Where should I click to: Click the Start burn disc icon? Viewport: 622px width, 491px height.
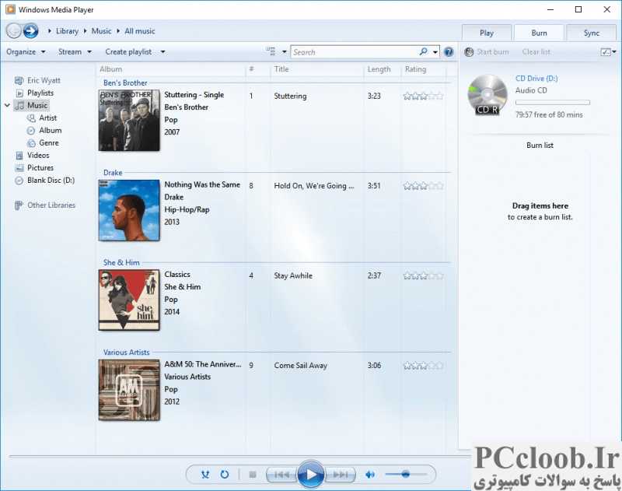pos(469,52)
